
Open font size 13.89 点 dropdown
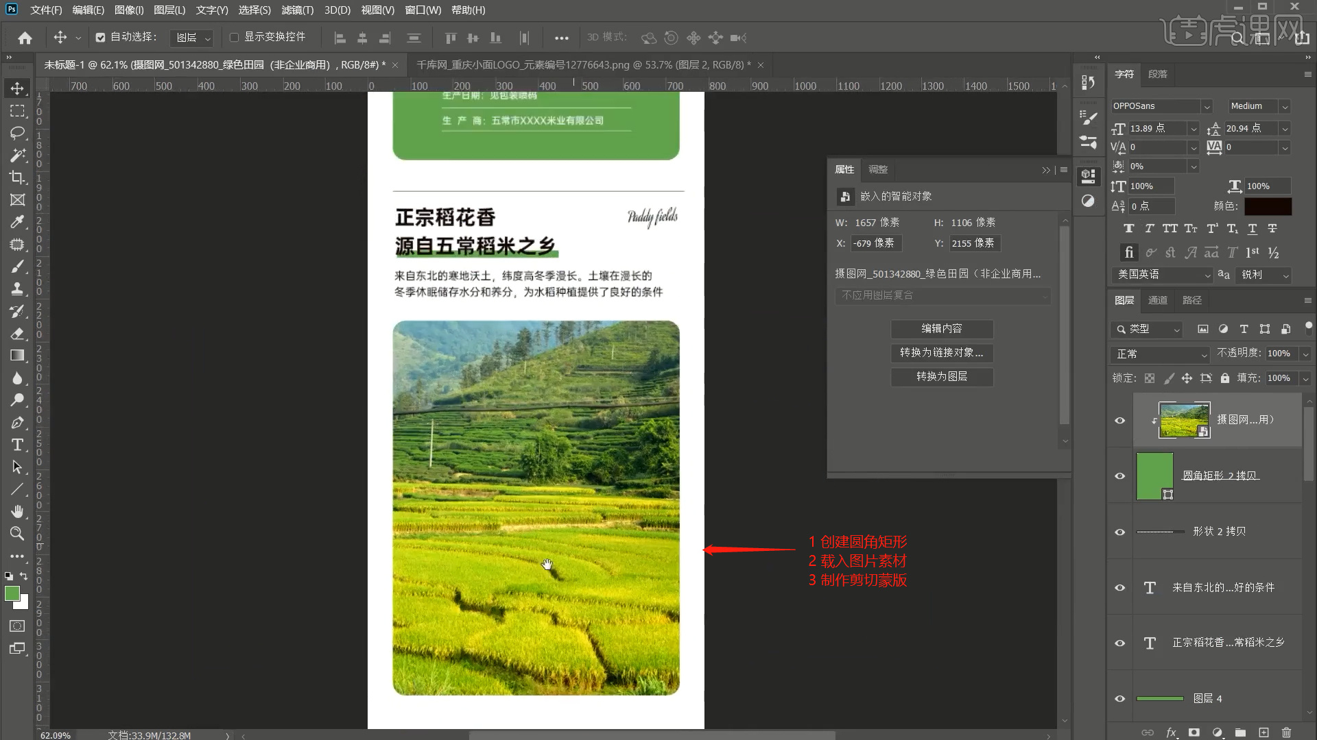pyautogui.click(x=1194, y=129)
